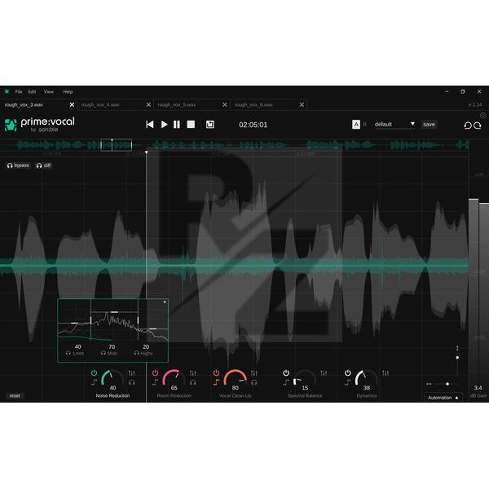Select state A
This screenshot has width=489, height=489.
point(356,125)
